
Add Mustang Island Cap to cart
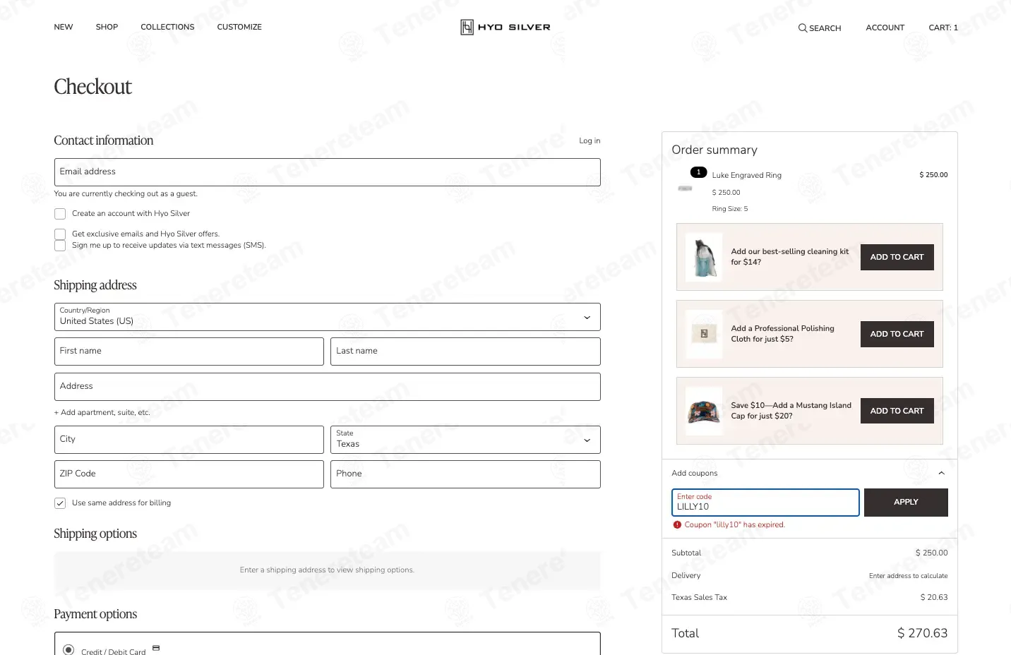897,411
